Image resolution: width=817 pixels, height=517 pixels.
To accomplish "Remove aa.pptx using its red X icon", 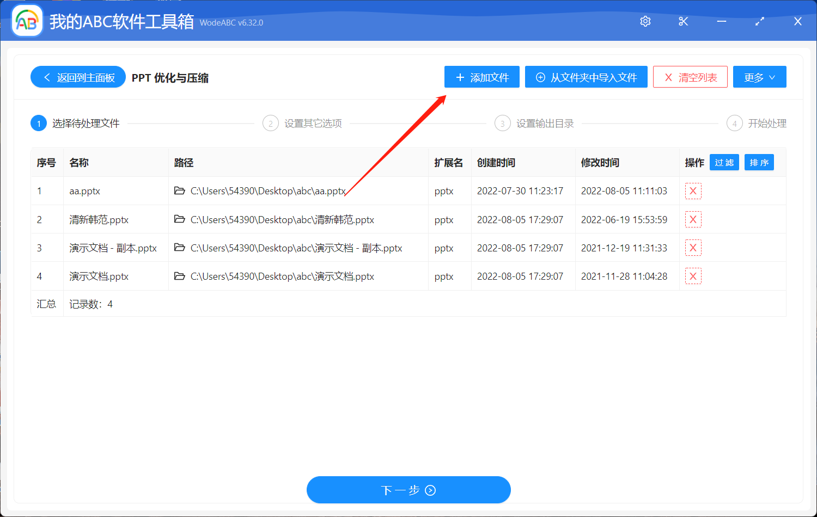I will tap(693, 191).
